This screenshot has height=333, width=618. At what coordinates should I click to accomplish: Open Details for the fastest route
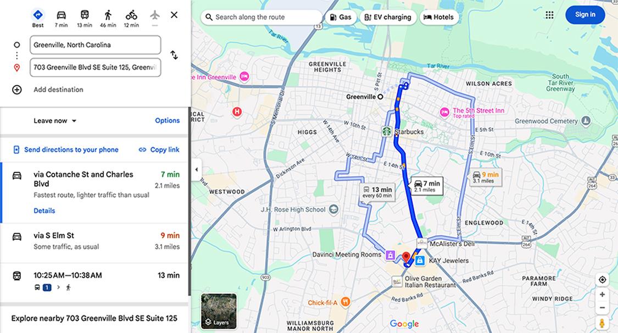point(44,211)
